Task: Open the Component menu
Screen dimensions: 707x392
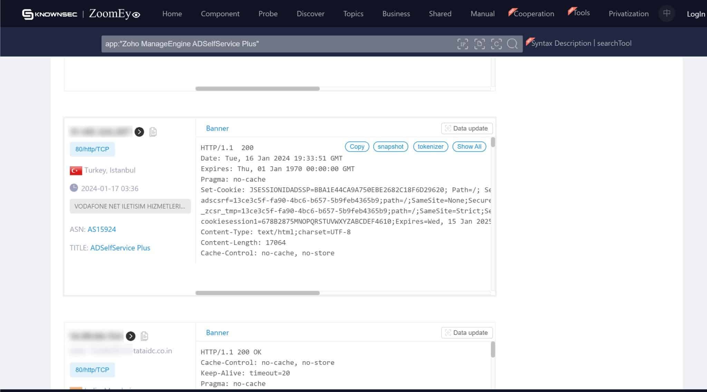Action: tap(220, 14)
